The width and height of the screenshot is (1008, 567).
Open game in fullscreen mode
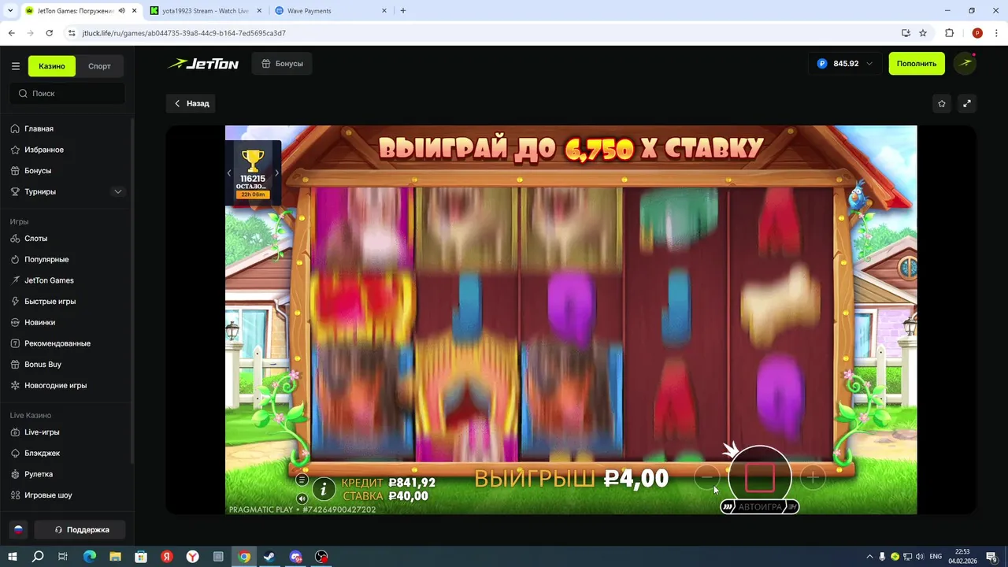click(x=967, y=103)
